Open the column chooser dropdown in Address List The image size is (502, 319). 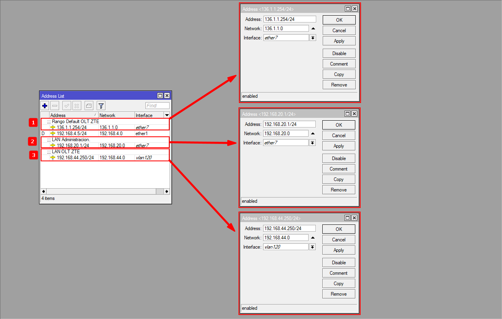167,115
